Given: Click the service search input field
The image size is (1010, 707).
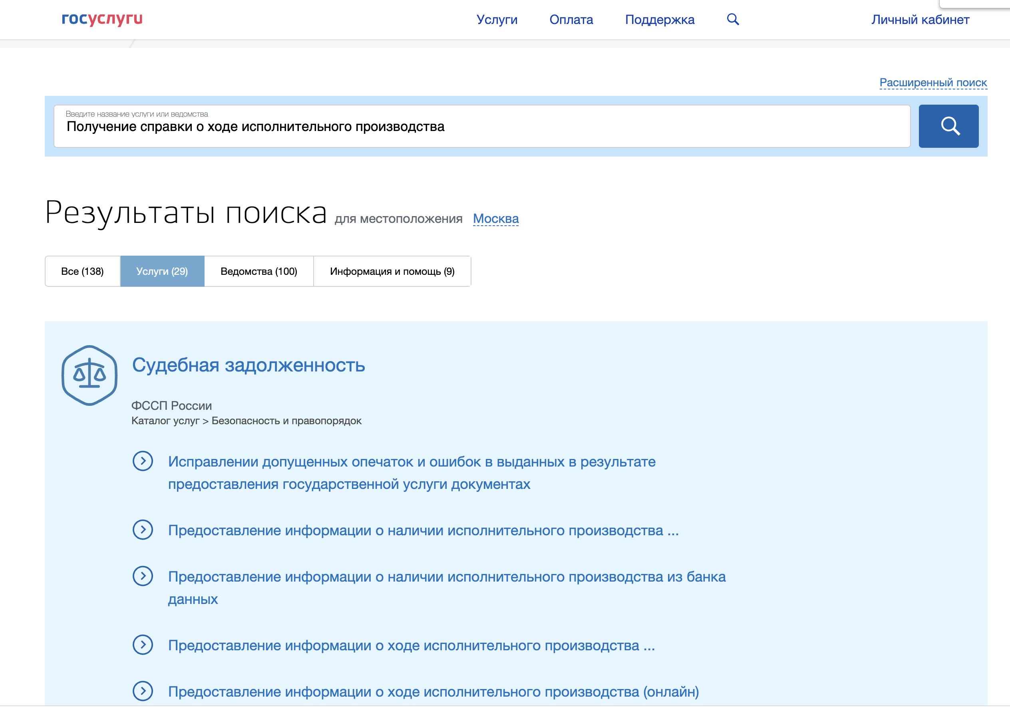Looking at the screenshot, I should tap(482, 127).
